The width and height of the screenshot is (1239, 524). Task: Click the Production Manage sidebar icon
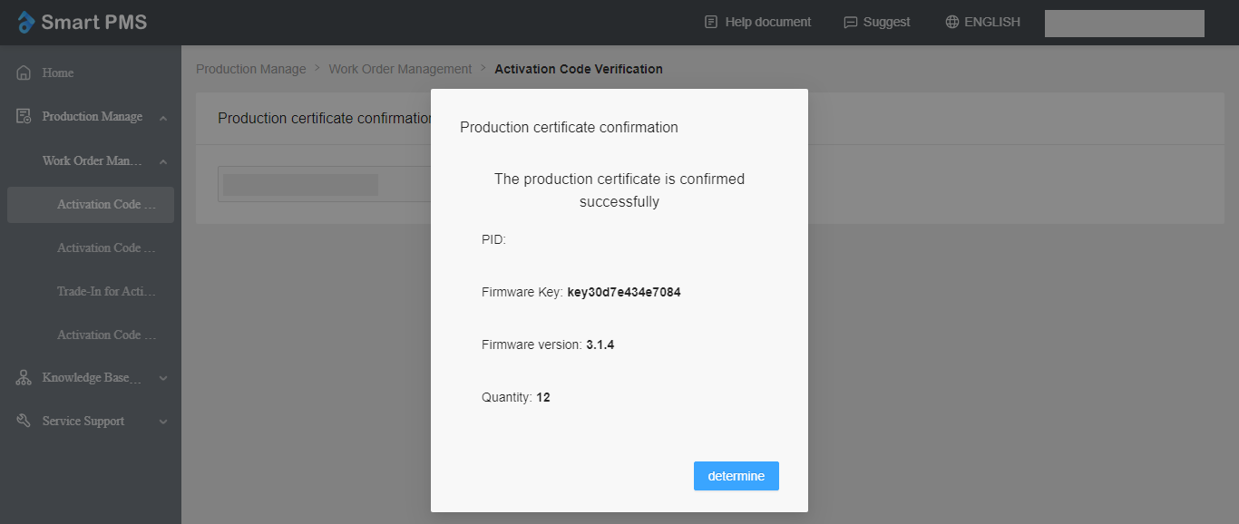24,116
